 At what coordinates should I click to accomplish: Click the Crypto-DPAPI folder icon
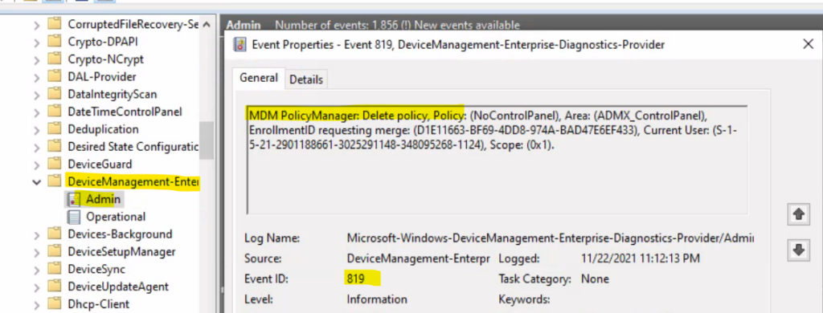point(54,42)
